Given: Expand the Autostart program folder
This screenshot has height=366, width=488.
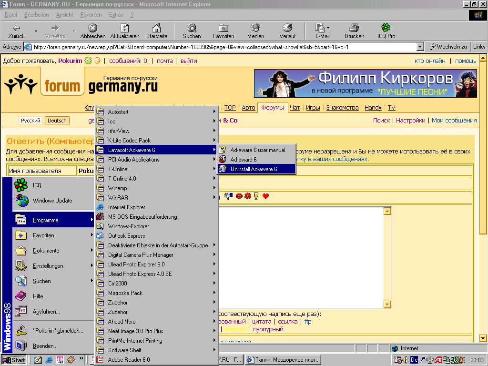Looking at the screenshot, I should coord(156,112).
